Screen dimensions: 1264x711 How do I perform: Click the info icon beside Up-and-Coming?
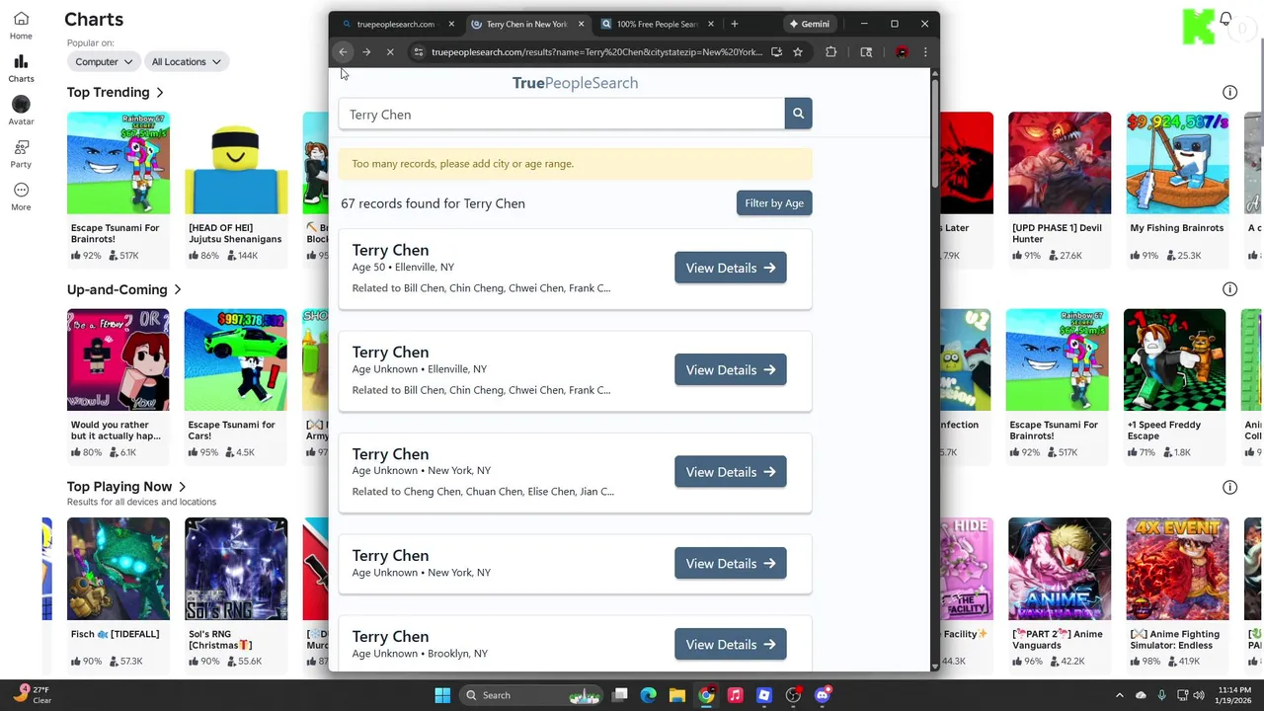click(1229, 289)
